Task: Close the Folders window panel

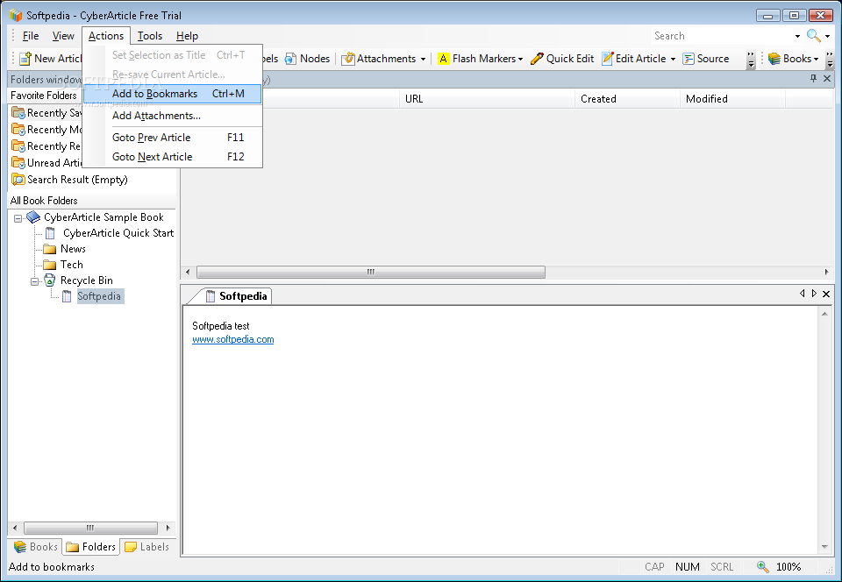Action: (827, 79)
